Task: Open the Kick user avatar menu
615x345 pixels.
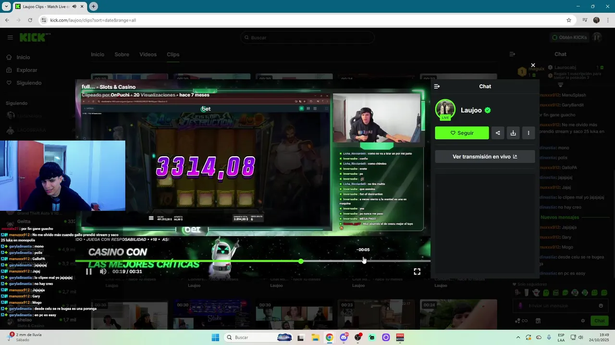Action: [597, 37]
